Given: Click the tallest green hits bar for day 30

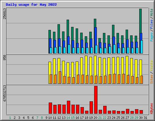Looking at the screenshot, I should tap(140, 21).
